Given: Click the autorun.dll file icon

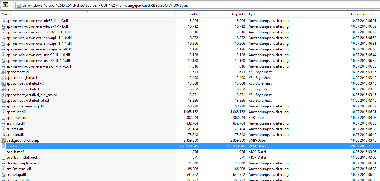Looking at the screenshot, I should [3, 135].
